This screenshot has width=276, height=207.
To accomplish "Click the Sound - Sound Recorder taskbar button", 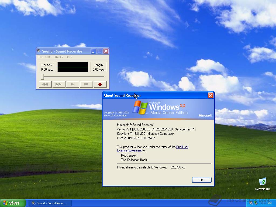I will tap(50, 203).
